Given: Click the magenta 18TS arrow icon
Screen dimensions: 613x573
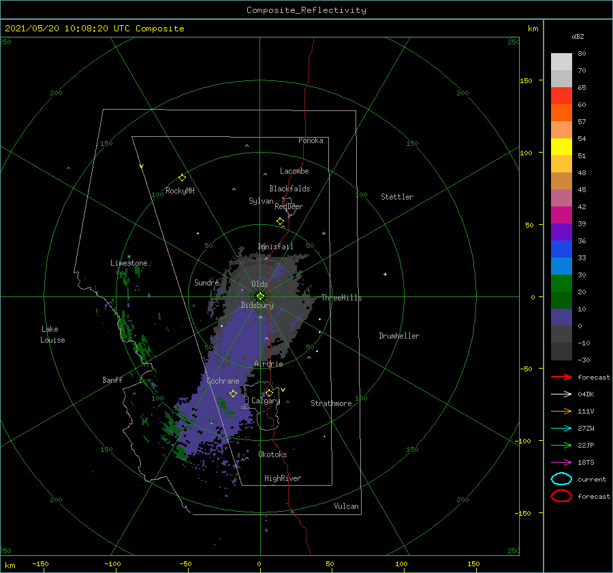Looking at the screenshot, I should [x=561, y=463].
